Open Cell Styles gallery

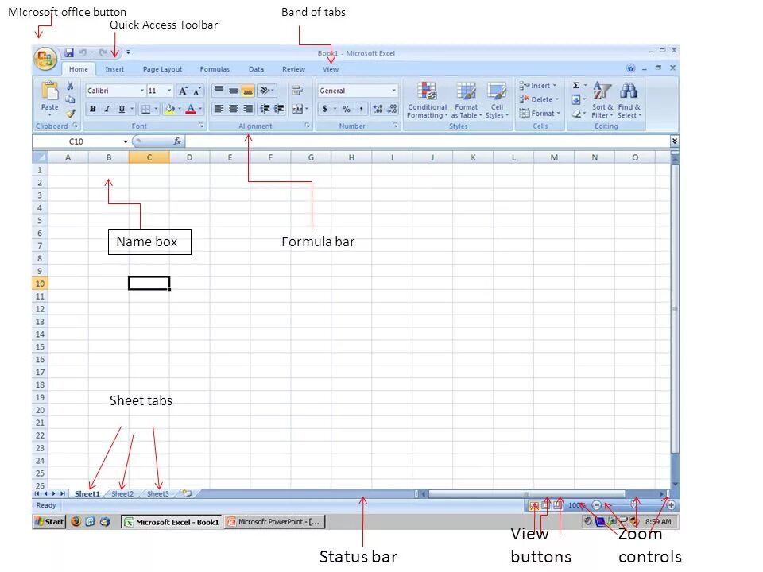(x=497, y=100)
